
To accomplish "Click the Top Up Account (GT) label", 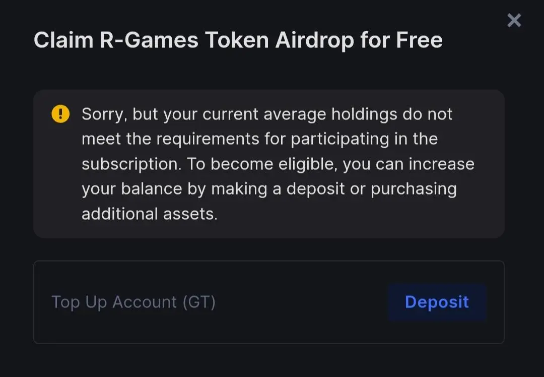I will 133,302.
